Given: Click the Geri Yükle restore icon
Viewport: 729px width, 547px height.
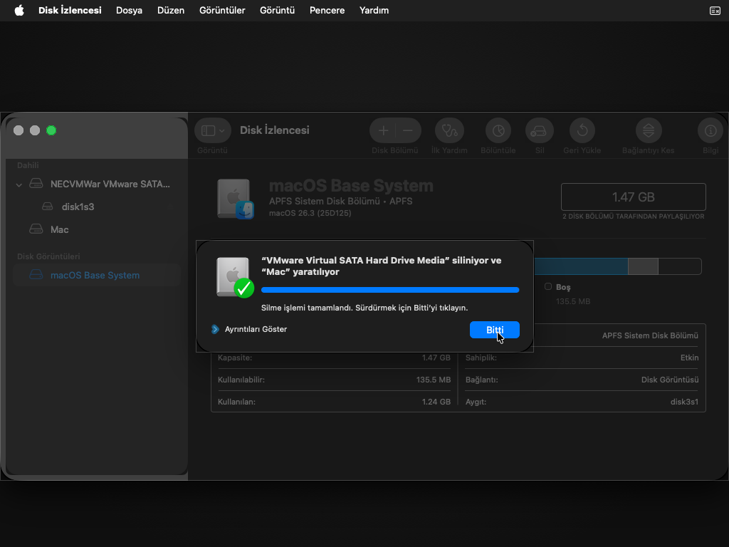Looking at the screenshot, I should click(x=582, y=131).
